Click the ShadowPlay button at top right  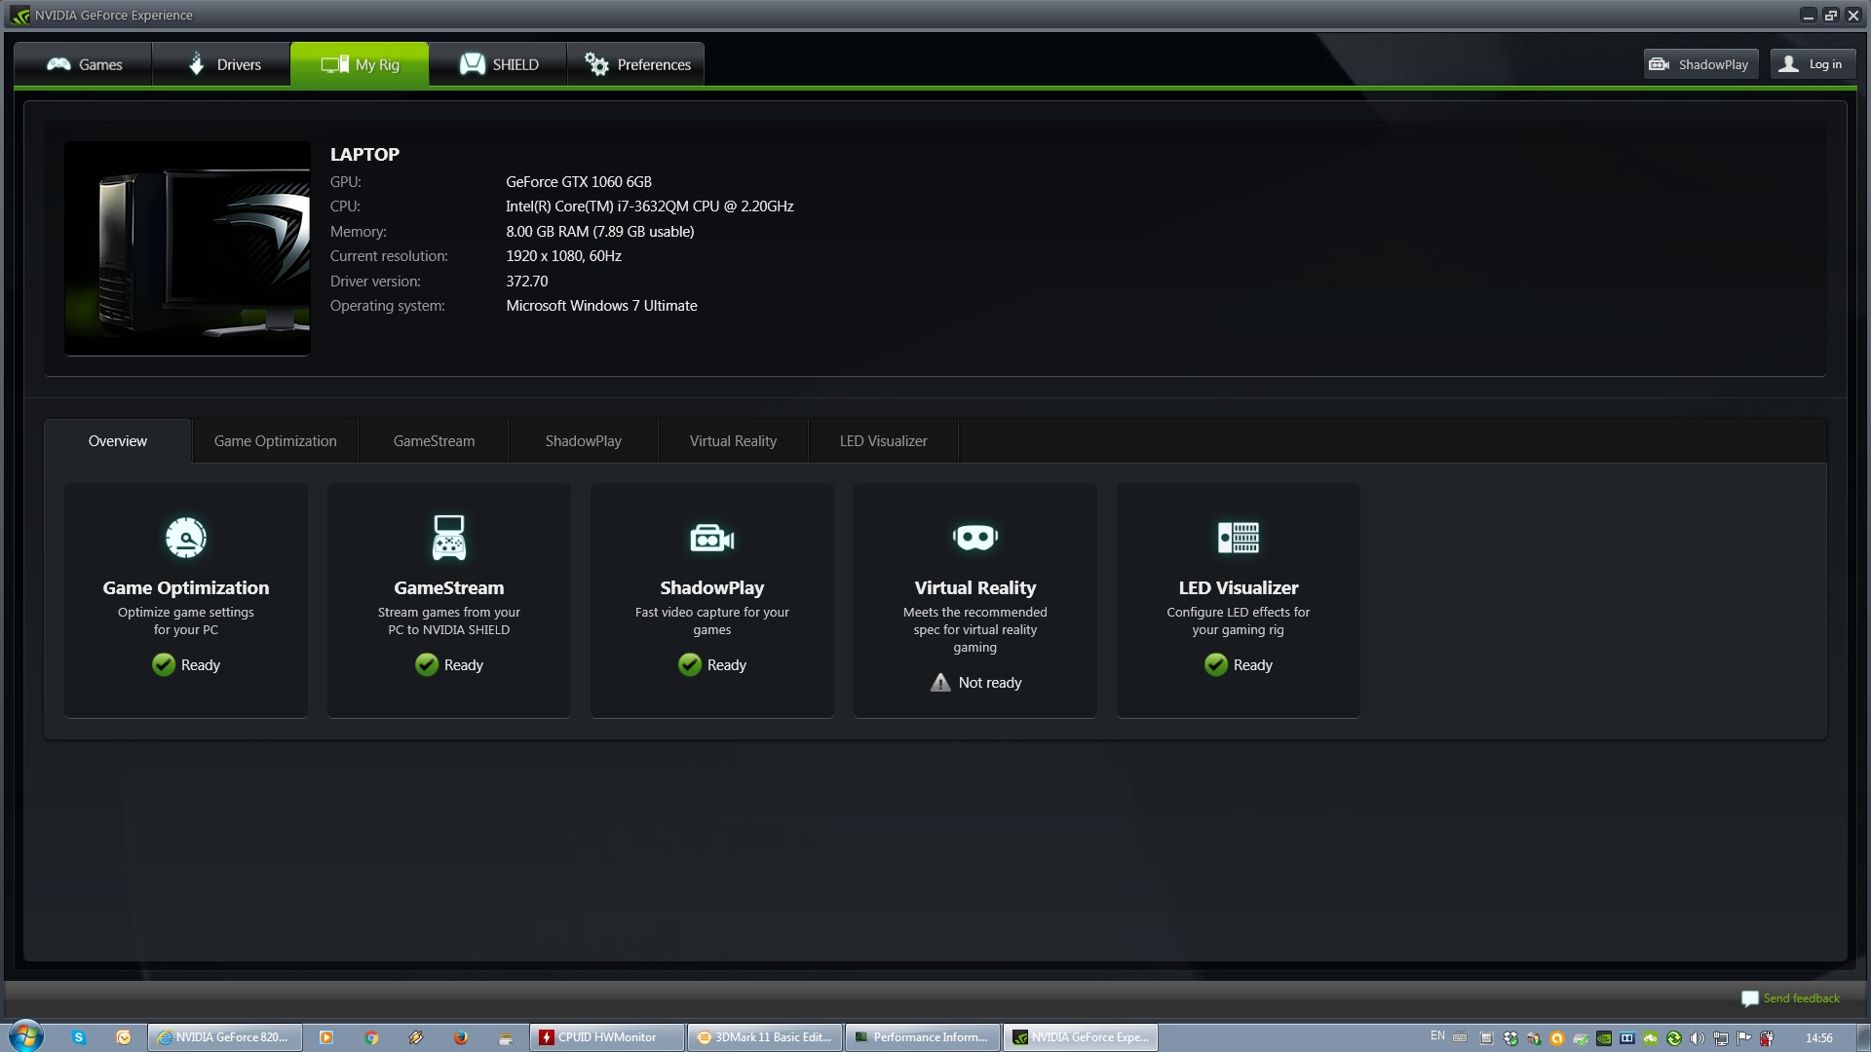pos(1700,64)
